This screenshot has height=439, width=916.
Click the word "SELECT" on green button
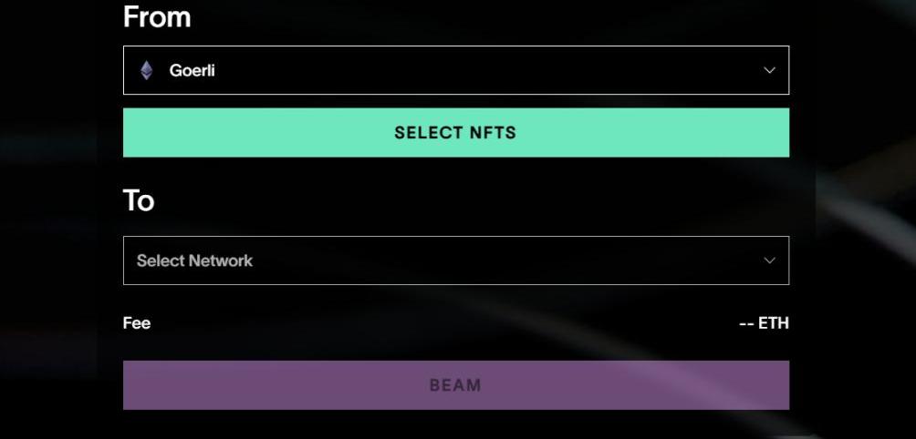click(x=429, y=133)
